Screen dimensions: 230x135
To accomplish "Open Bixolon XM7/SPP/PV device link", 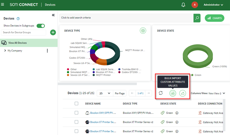I will coord(103,113).
